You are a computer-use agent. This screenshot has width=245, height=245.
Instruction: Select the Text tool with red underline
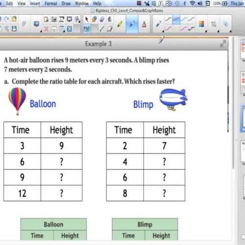click(x=144, y=24)
